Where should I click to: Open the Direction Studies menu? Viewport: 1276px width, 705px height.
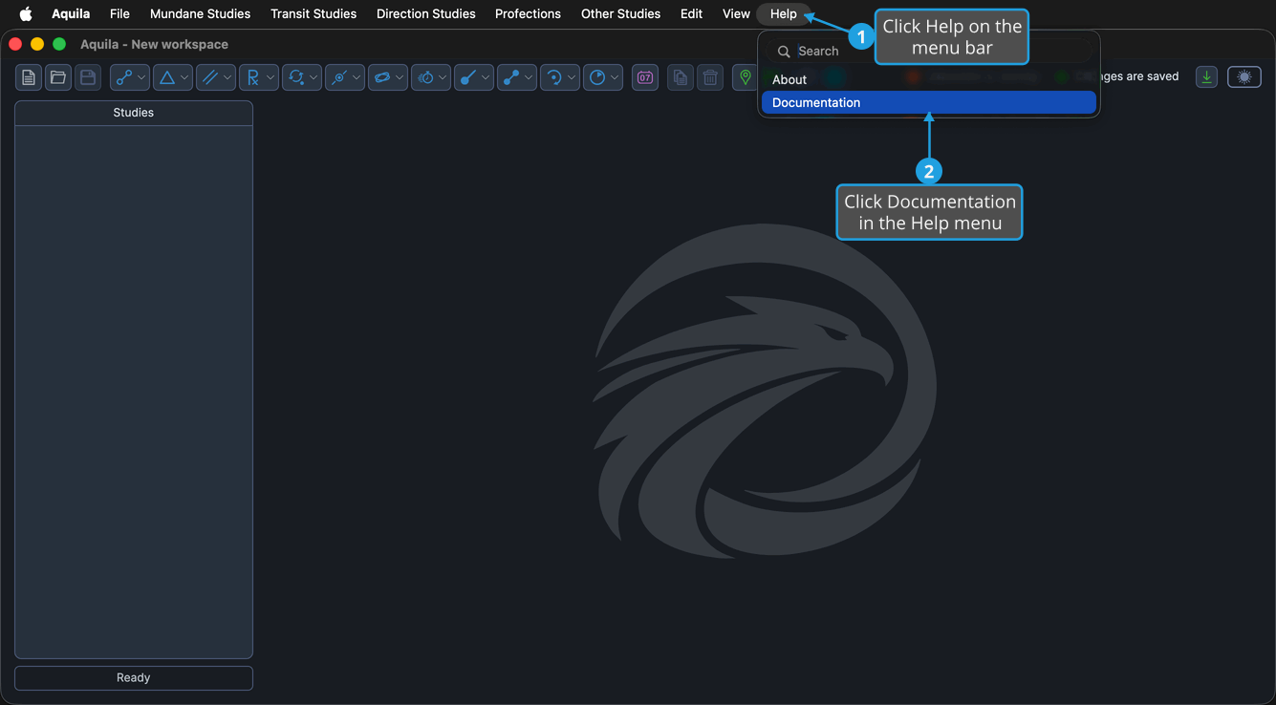pyautogui.click(x=426, y=14)
